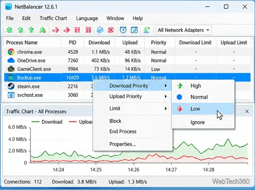Choose Limit in the context menu
Viewport: 255px width, 190px height.
pyautogui.click(x=132, y=109)
